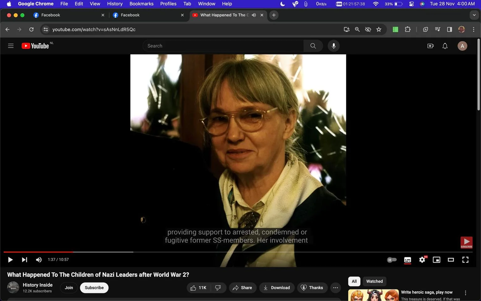Screen dimensions: 481x301
Task: Click the subscribe watermark on video
Action: point(466,242)
